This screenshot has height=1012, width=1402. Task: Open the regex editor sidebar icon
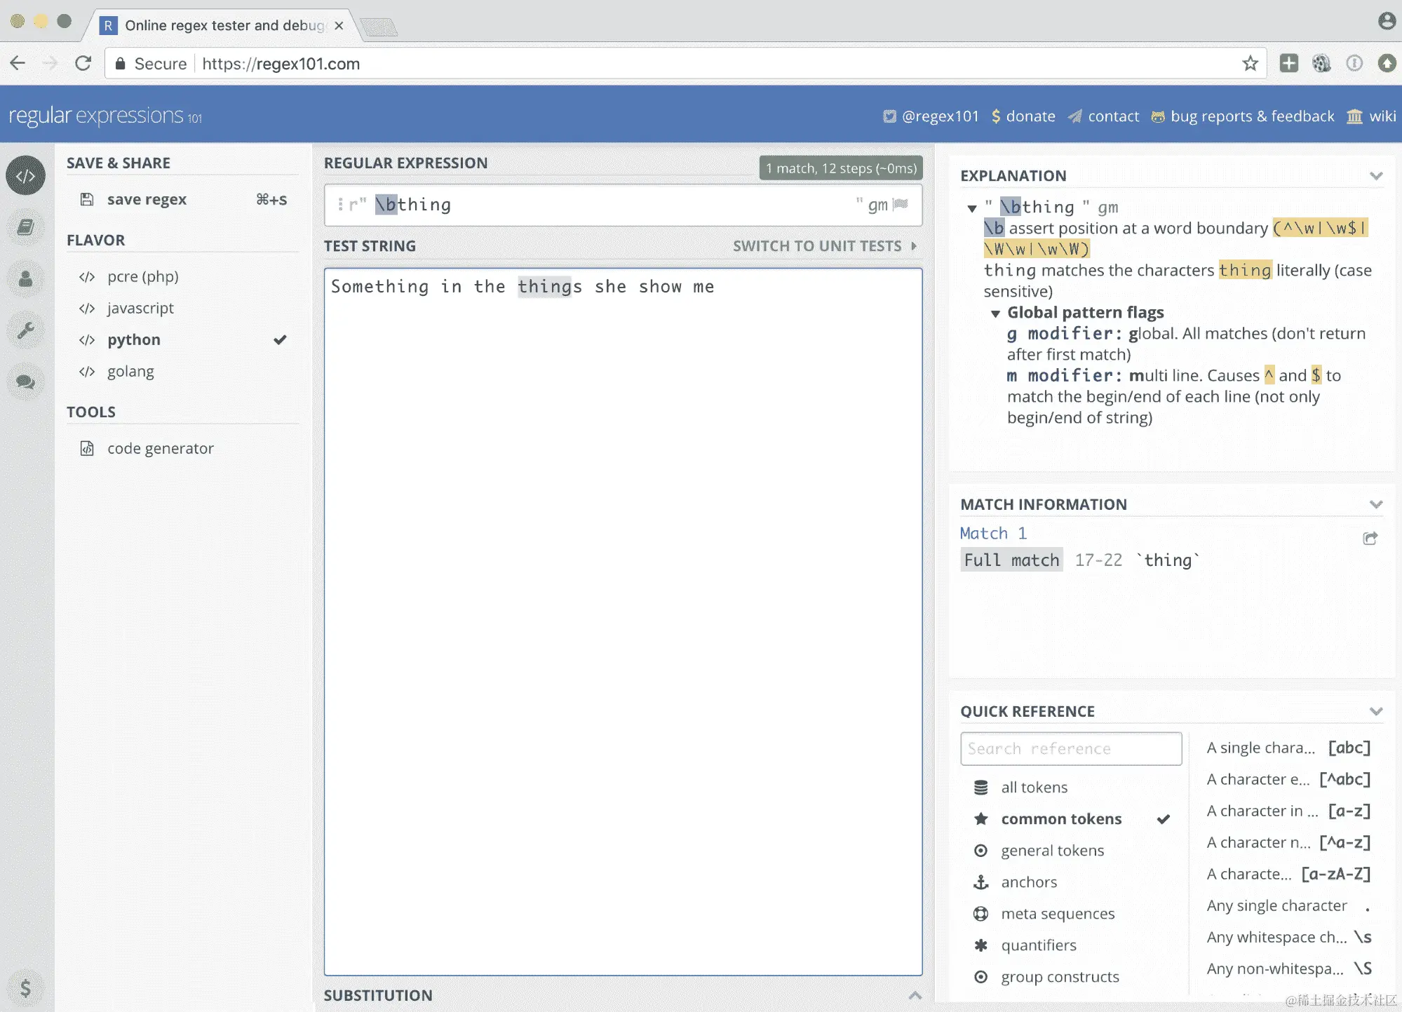coord(26,175)
